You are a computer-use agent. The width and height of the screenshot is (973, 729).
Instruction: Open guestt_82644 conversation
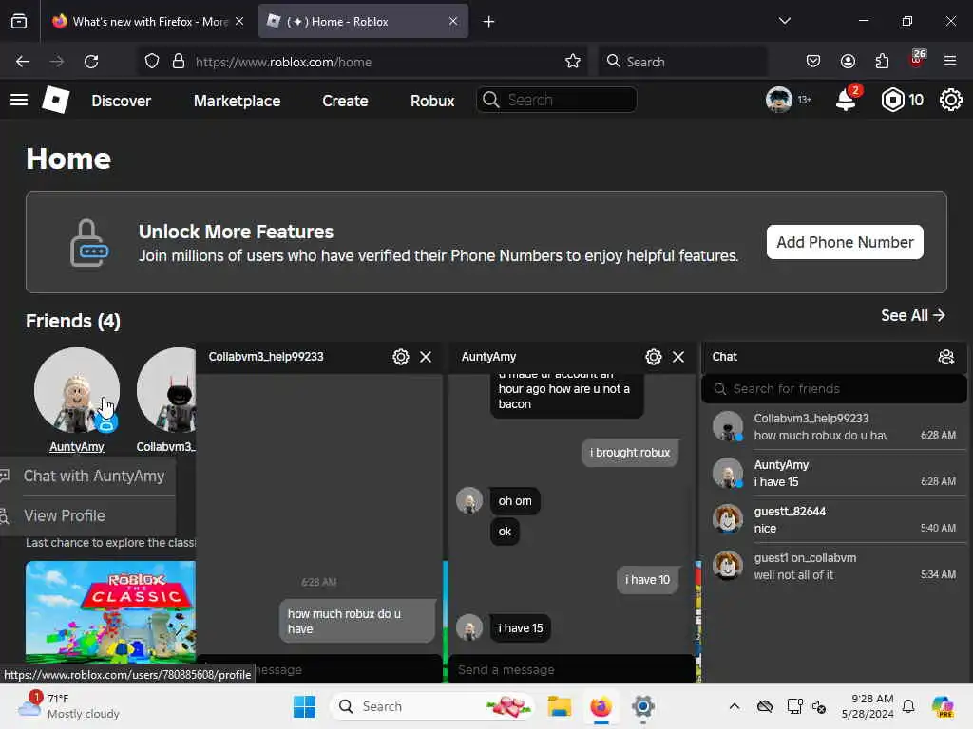tap(834, 519)
